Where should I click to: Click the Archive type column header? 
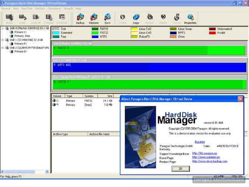[x=70, y=134]
